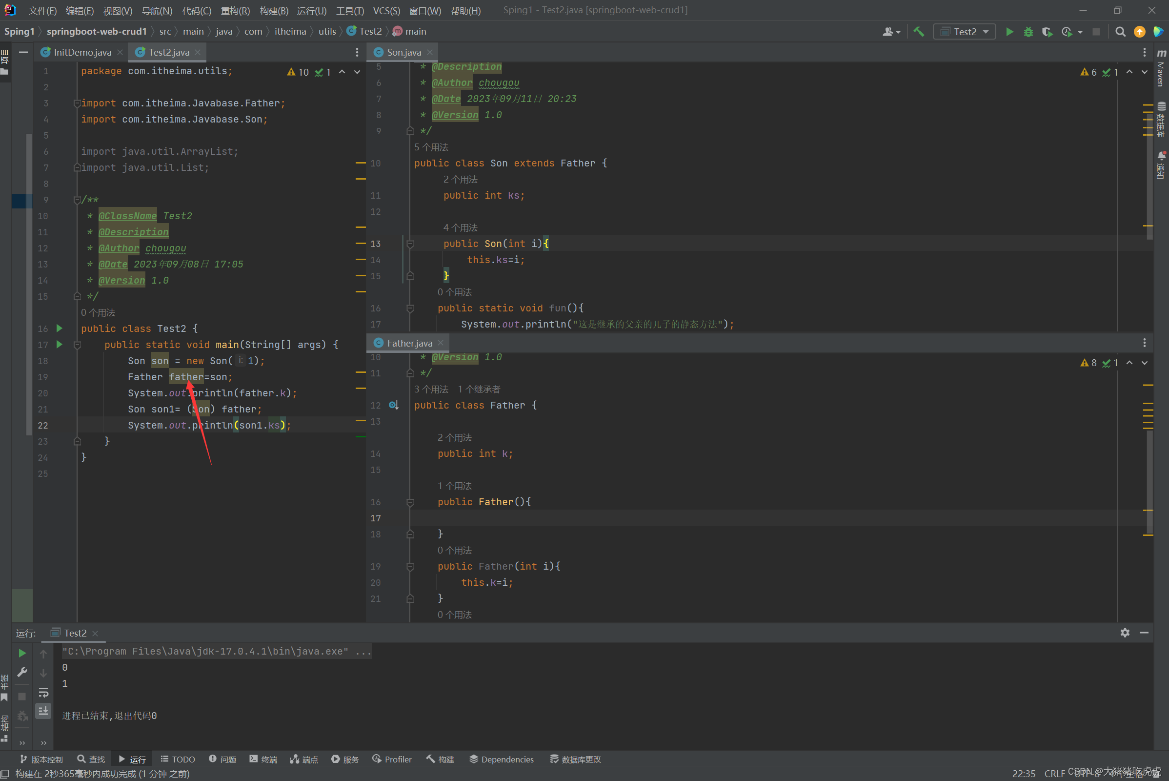The width and height of the screenshot is (1169, 781).
Task: Open the Profiler tool window
Action: pos(392,759)
